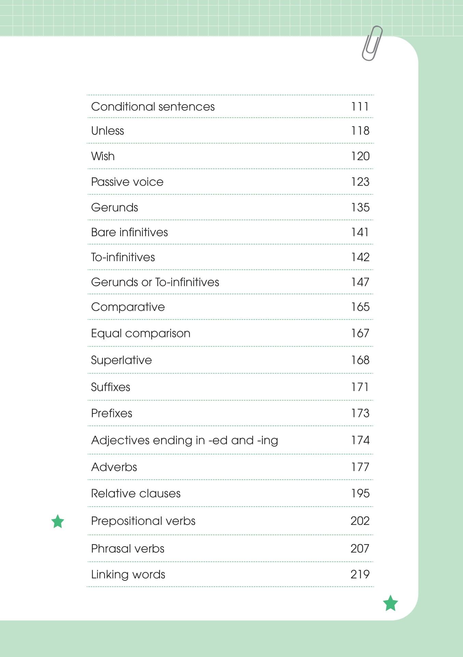Click the green star beside Prepositional verbs
Screen dimensions: 463x657
(x=58, y=521)
